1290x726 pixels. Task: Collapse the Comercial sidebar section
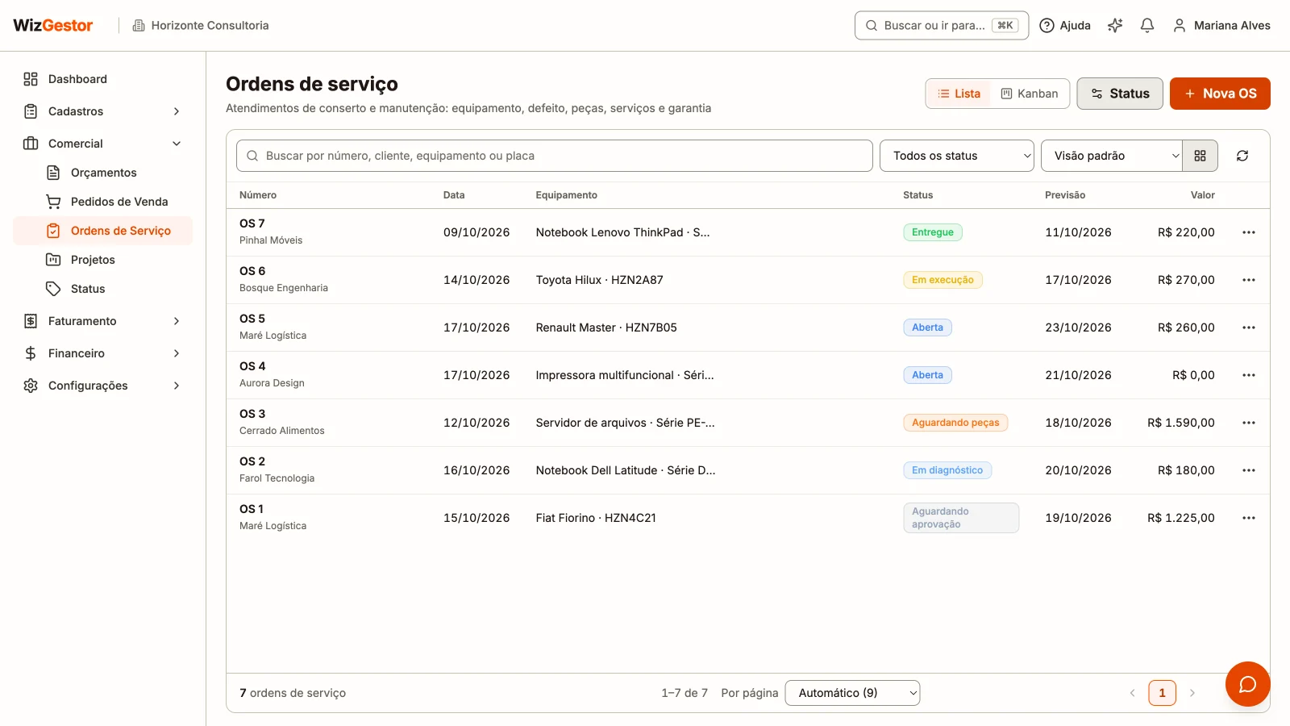pyautogui.click(x=103, y=144)
